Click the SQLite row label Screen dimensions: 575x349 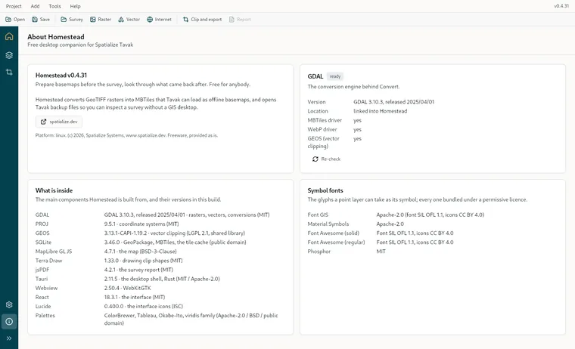pyautogui.click(x=43, y=242)
